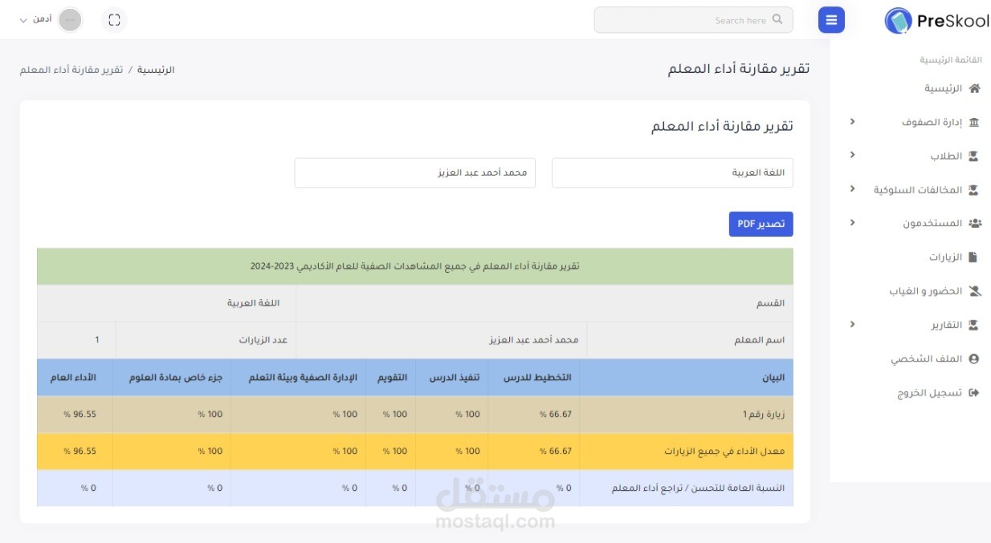
Task: Expand the التقارير submenu chevron
Action: 852,324
